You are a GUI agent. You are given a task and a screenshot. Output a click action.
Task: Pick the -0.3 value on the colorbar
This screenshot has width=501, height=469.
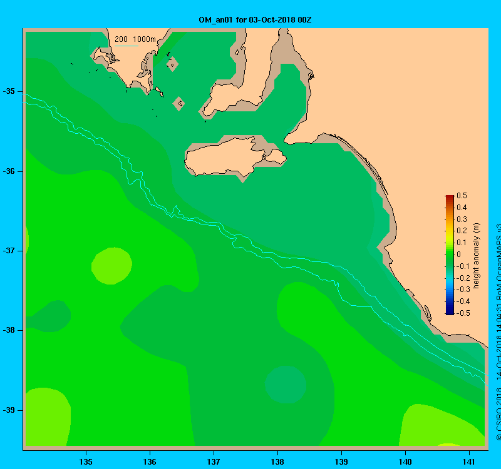pyautogui.click(x=462, y=290)
